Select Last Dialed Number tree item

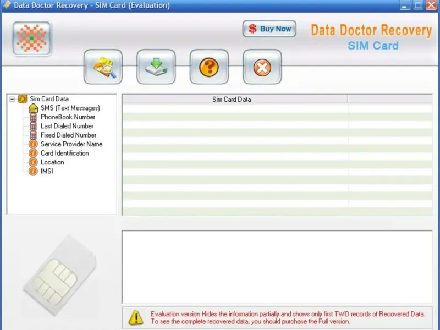coord(67,126)
